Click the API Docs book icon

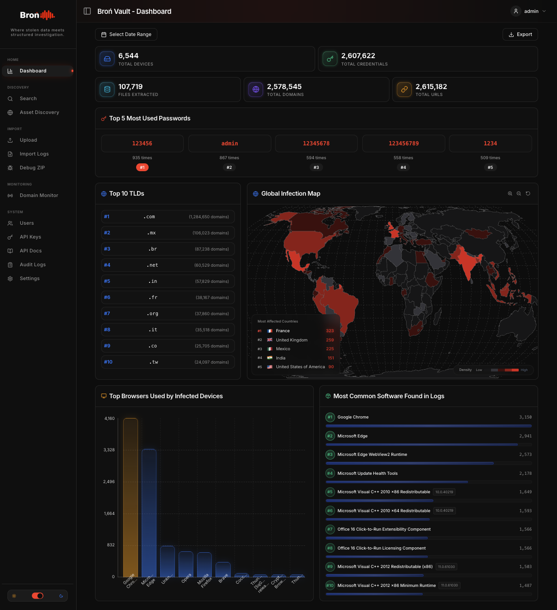[x=10, y=251]
